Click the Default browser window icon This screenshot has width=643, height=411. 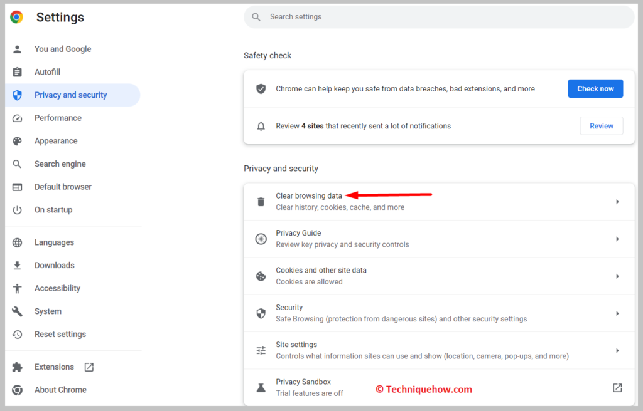[x=17, y=187]
